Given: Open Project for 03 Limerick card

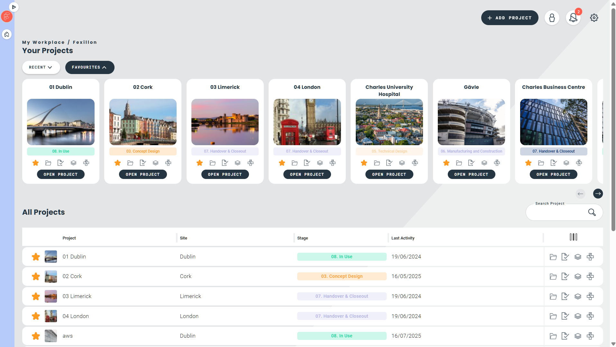Looking at the screenshot, I should pos(225,174).
